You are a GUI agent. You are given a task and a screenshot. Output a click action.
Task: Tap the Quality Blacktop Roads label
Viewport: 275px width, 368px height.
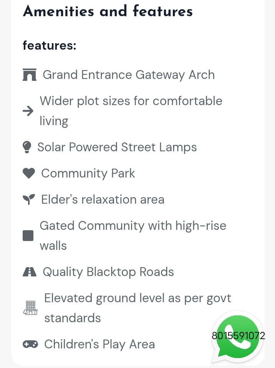point(108,272)
